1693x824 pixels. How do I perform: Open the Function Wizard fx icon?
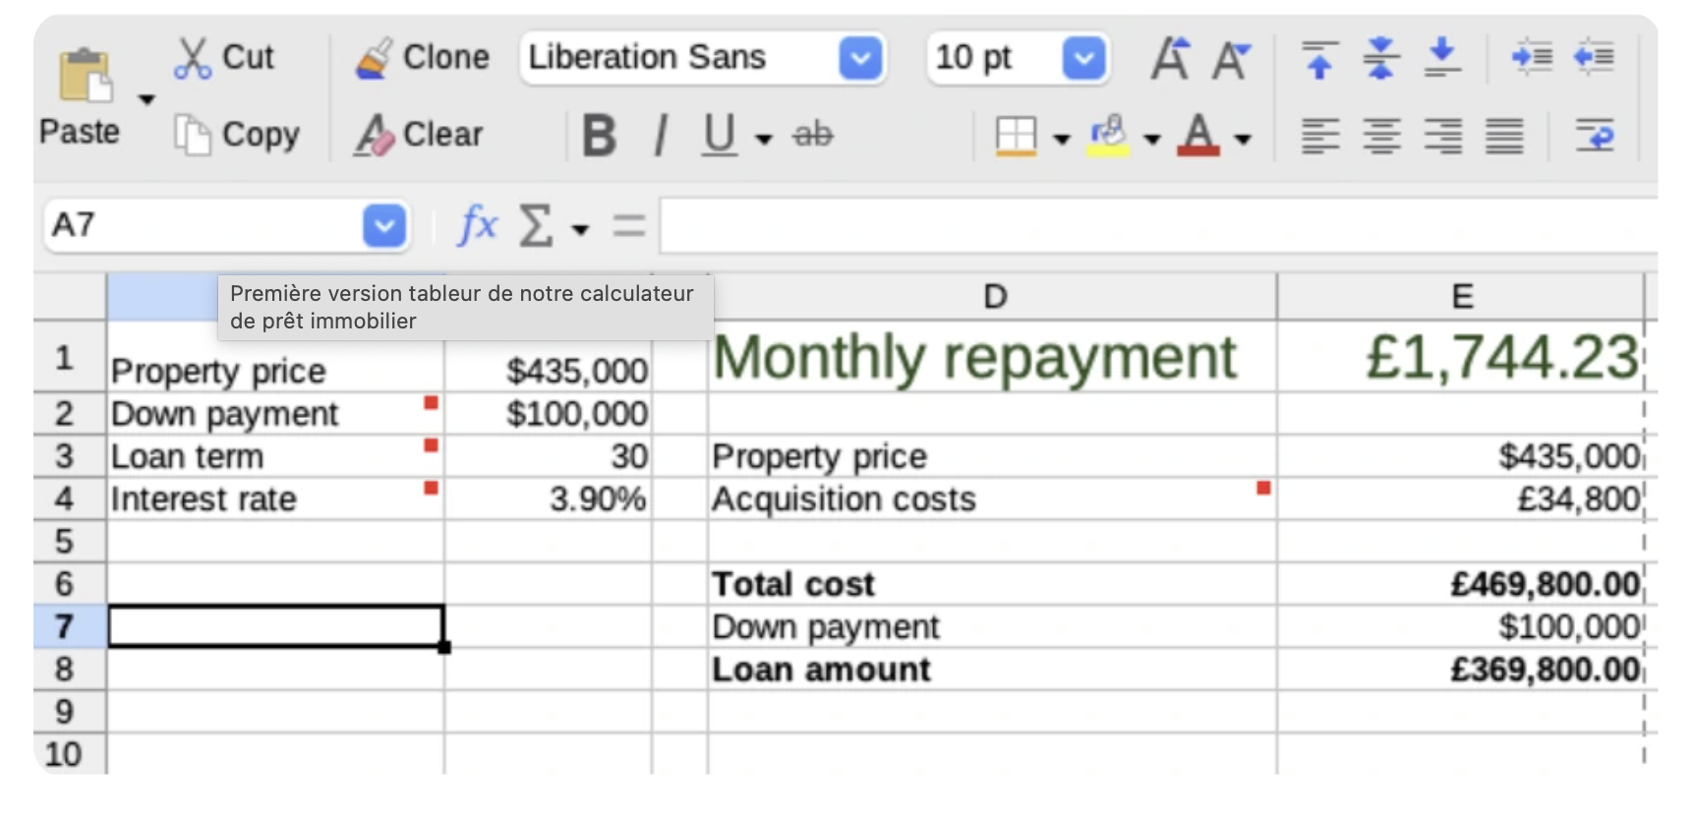pos(477,225)
